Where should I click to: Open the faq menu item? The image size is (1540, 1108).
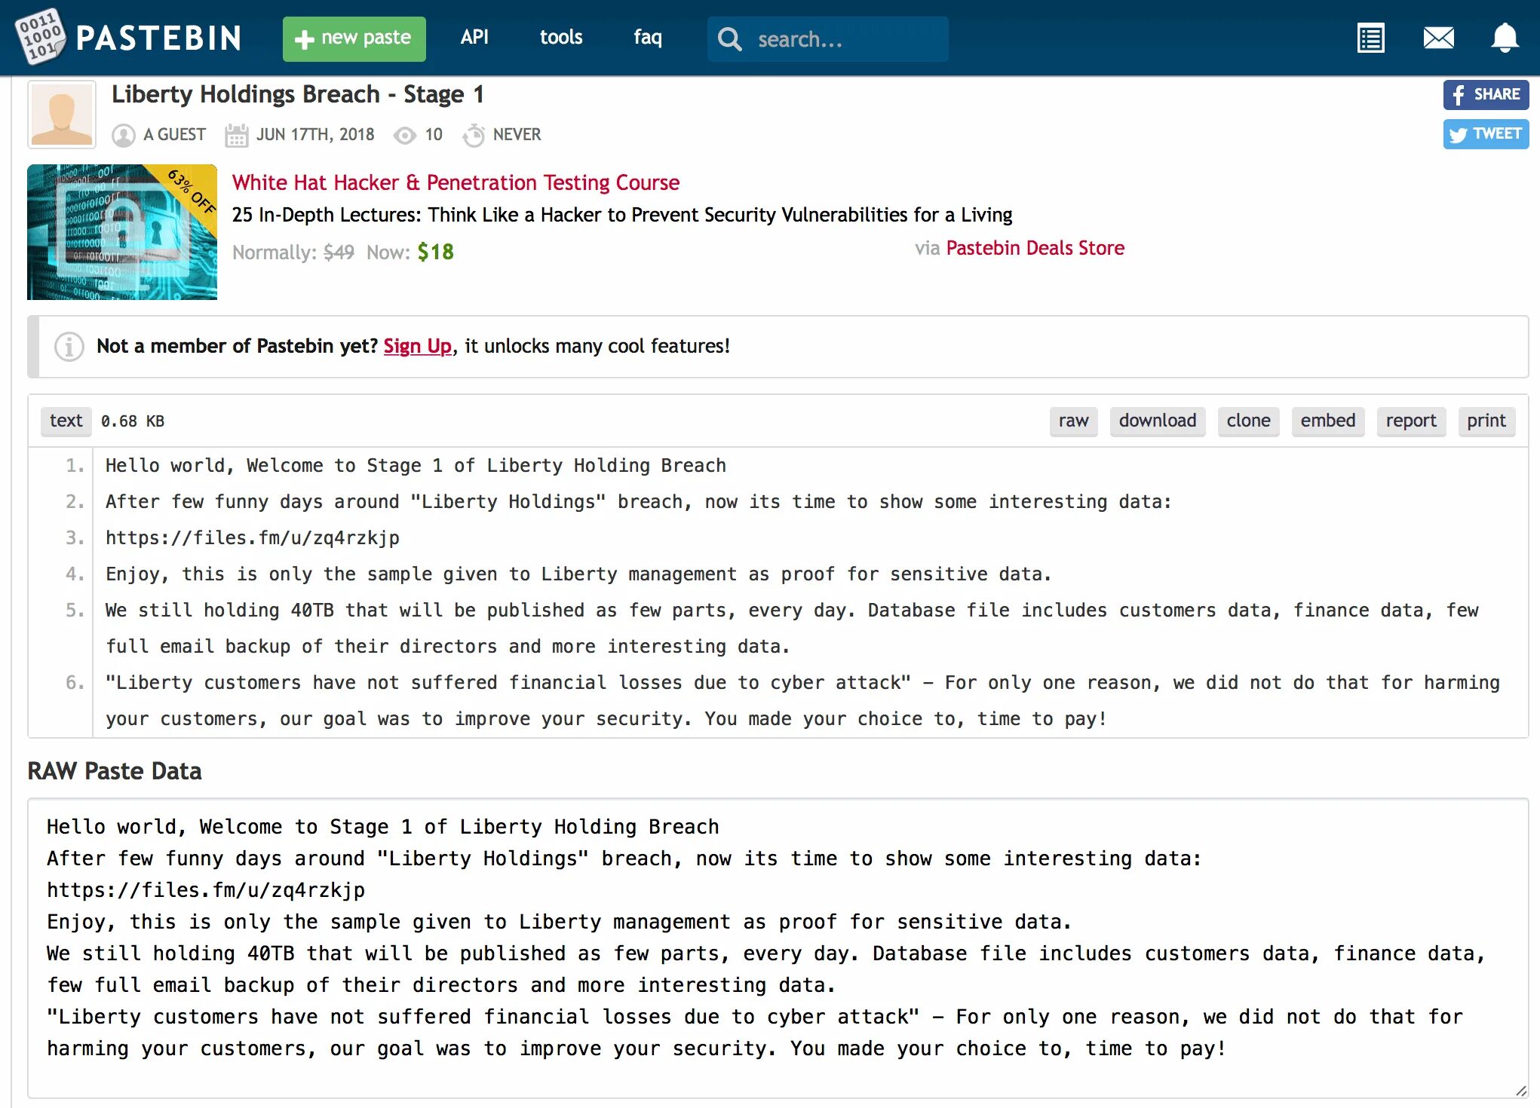click(x=648, y=37)
